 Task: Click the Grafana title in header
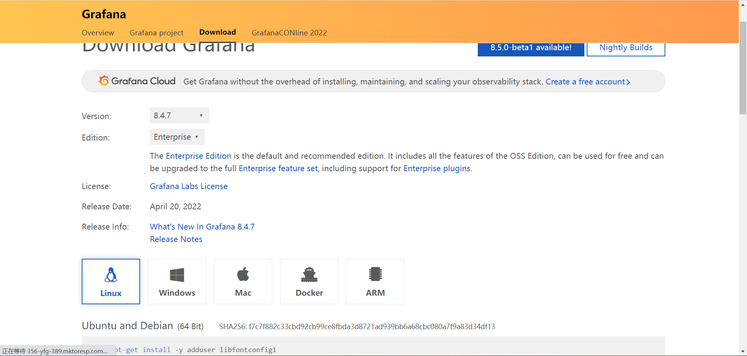tap(104, 14)
